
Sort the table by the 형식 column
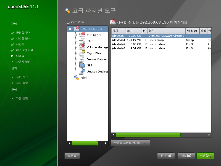(x=167, y=31)
